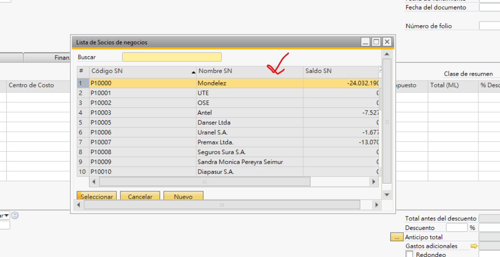Click code P10003 cell
The width and height of the screenshot is (500, 257).
coord(143,113)
